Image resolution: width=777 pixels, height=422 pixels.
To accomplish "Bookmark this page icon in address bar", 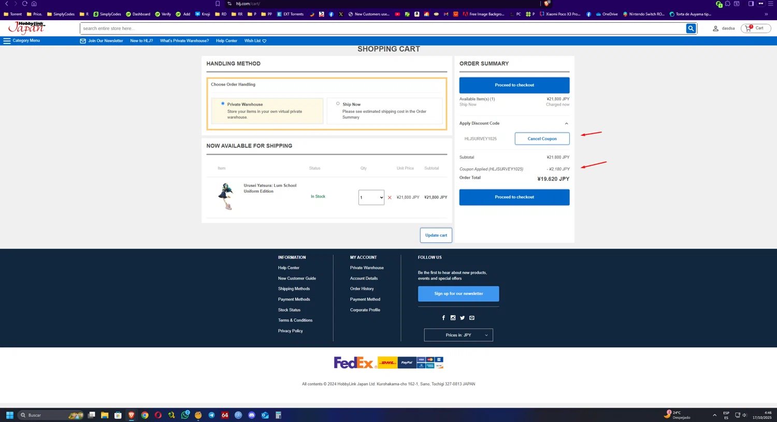I will coord(218,4).
